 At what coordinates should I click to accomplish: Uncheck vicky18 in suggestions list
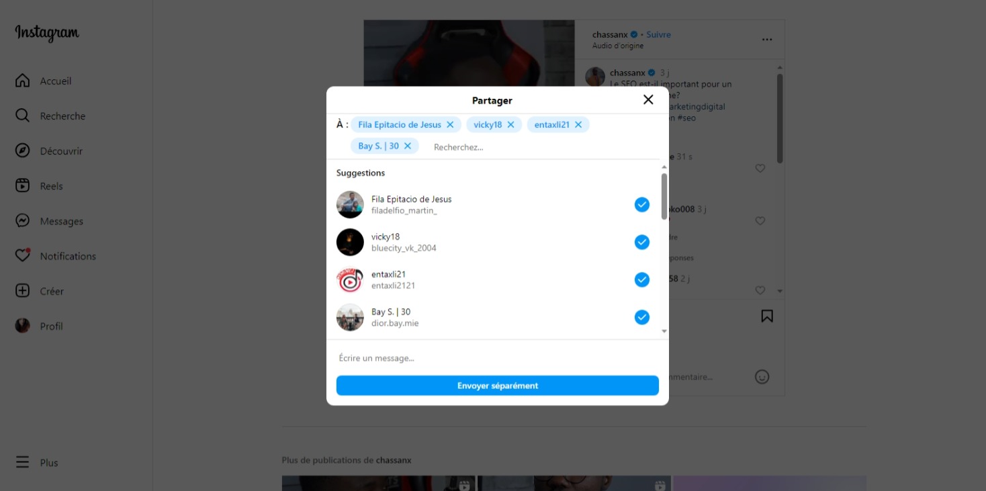(642, 242)
